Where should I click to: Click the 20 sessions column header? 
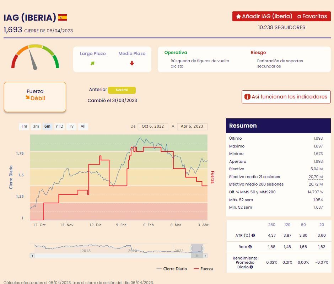[x=322, y=225]
